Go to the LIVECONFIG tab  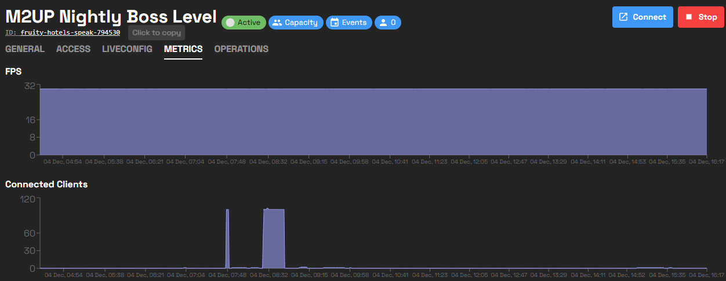point(127,49)
